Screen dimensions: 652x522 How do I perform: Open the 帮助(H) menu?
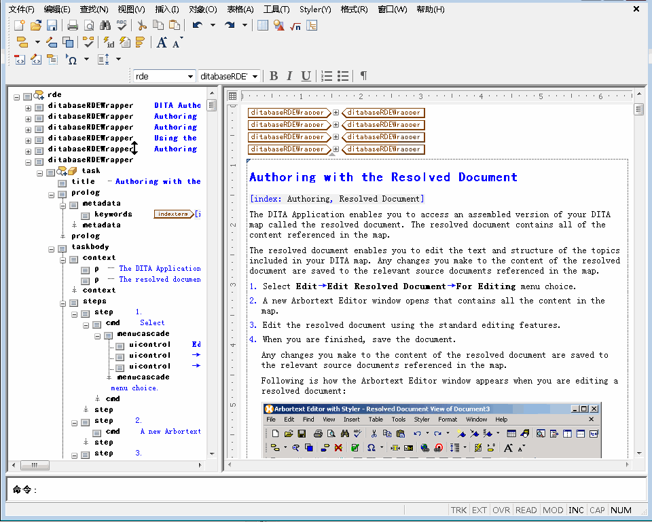[431, 9]
